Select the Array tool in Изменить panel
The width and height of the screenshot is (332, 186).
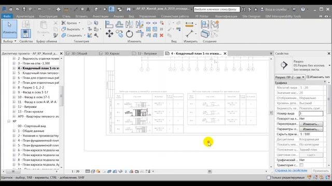(x=148, y=29)
